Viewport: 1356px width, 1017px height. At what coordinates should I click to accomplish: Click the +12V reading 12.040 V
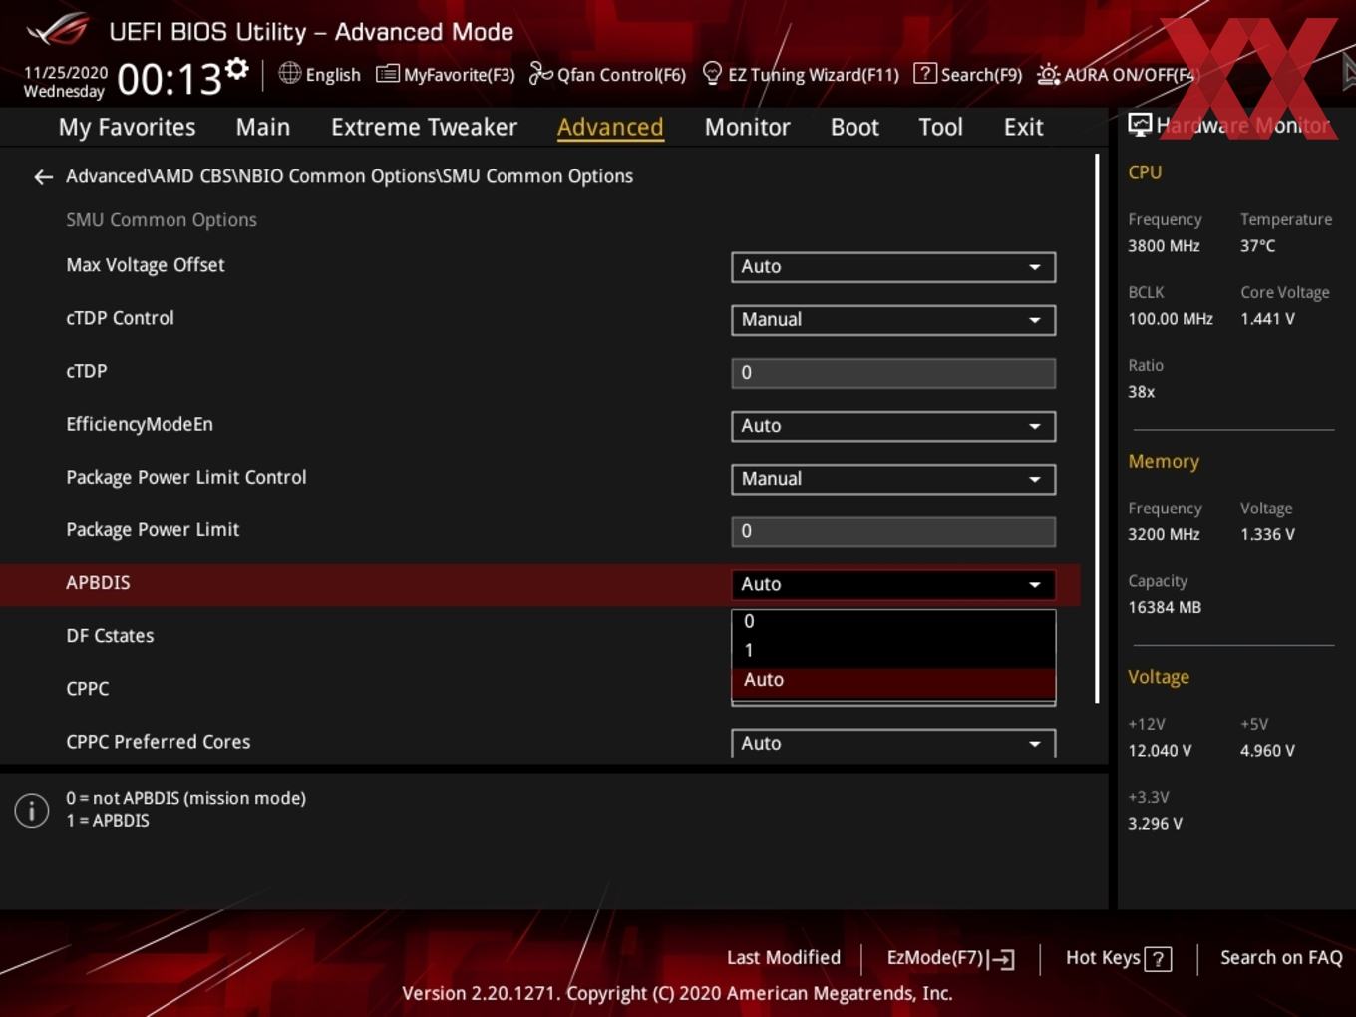(1160, 751)
